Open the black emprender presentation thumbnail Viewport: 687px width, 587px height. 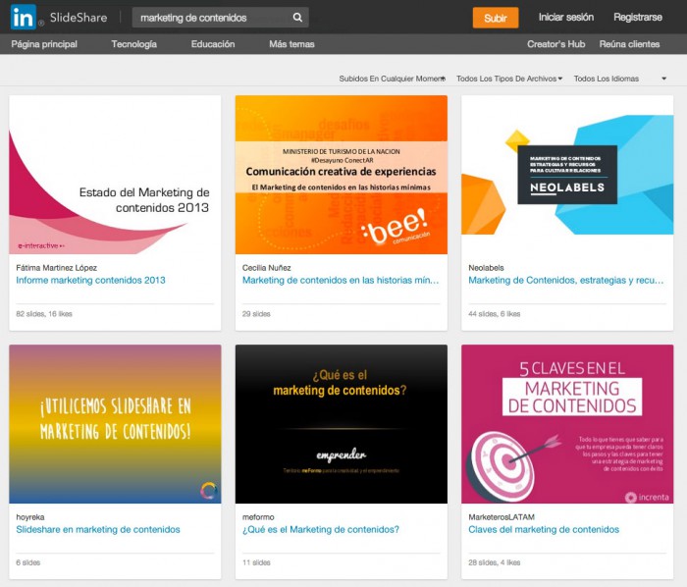click(x=342, y=424)
